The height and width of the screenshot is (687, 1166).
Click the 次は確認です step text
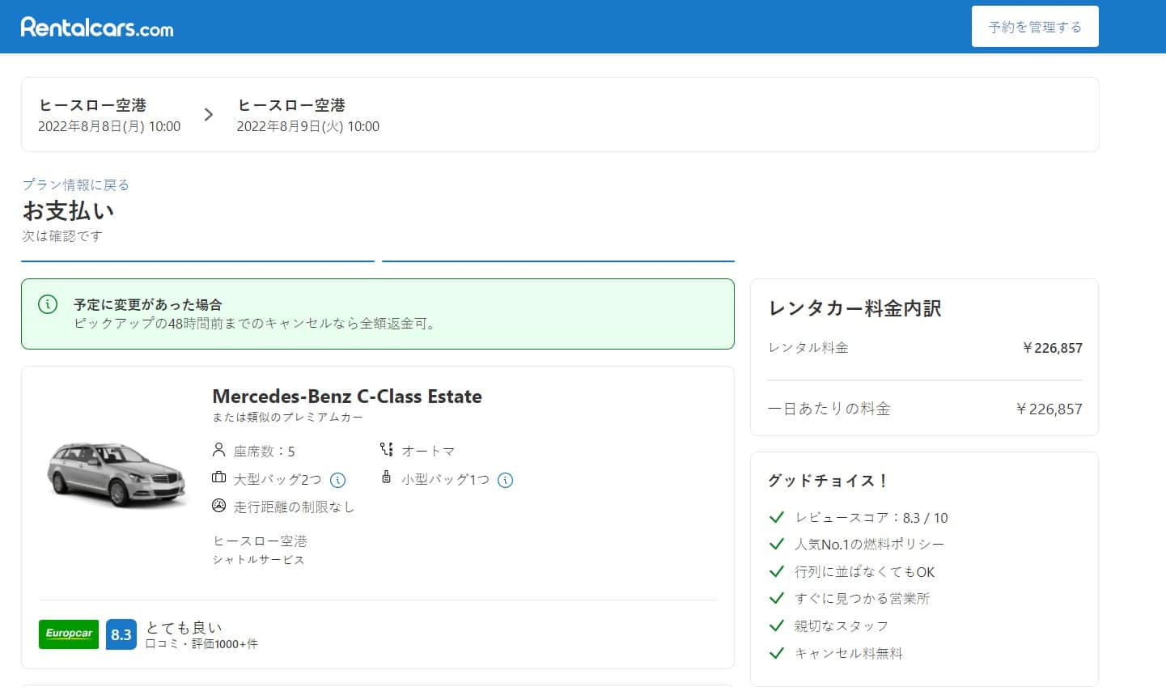click(x=62, y=236)
